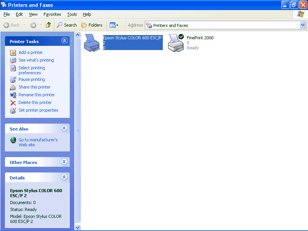The height and width of the screenshot is (231, 308).
Task: Expand the Other Places panel
Action: coord(64,162)
